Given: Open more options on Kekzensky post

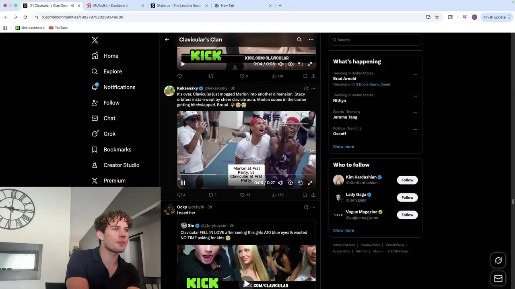Looking at the screenshot, I should [x=313, y=88].
